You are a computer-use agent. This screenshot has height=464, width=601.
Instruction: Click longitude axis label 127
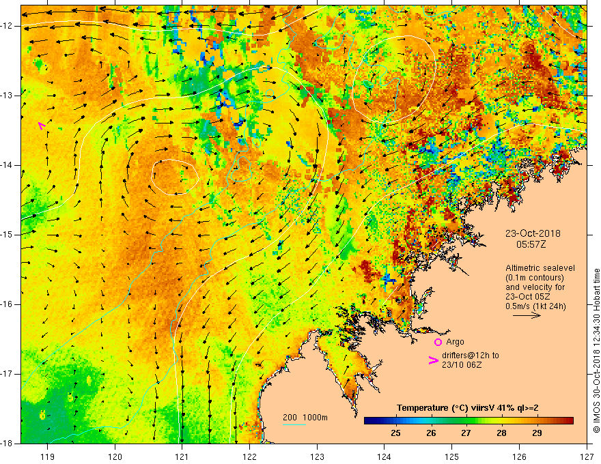[x=587, y=456]
